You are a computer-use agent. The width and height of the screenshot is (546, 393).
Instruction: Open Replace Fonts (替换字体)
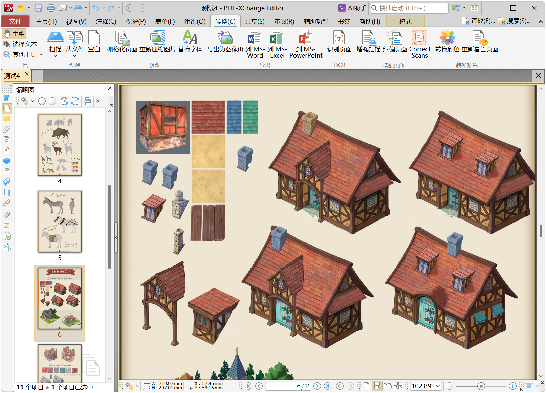[x=190, y=42]
